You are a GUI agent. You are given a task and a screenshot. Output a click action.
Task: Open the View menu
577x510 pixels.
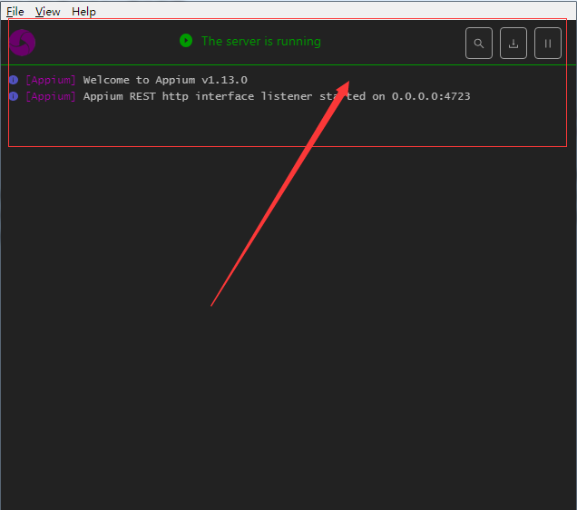[x=47, y=12]
